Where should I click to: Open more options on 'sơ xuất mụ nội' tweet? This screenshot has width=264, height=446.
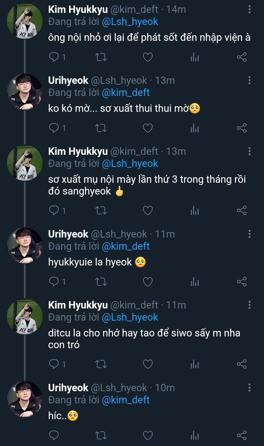coord(249,151)
